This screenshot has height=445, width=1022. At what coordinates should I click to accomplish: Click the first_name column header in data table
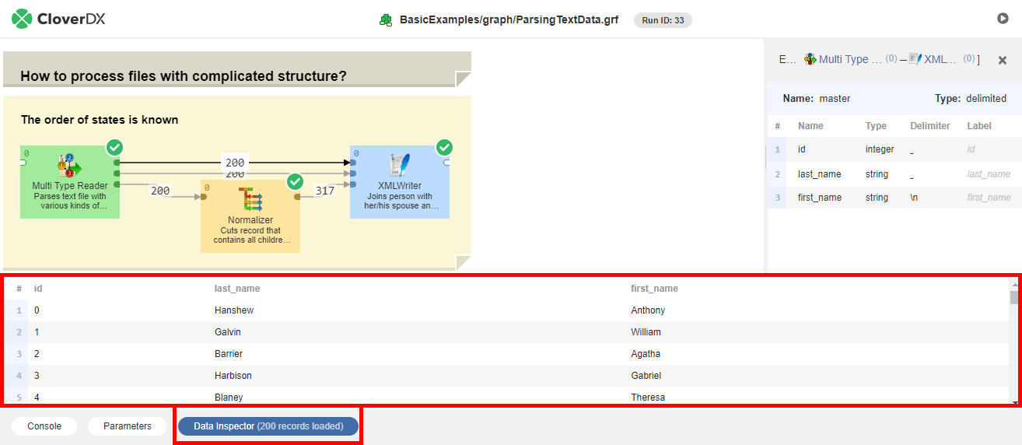click(654, 289)
